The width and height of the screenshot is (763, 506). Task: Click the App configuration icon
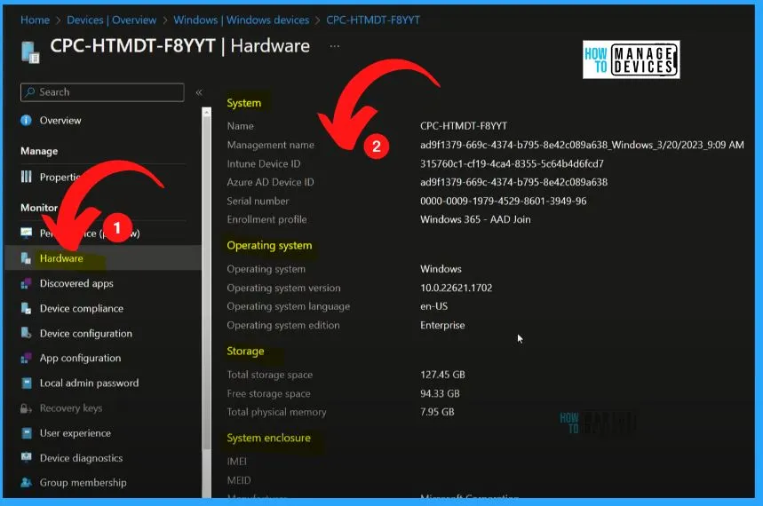27,358
